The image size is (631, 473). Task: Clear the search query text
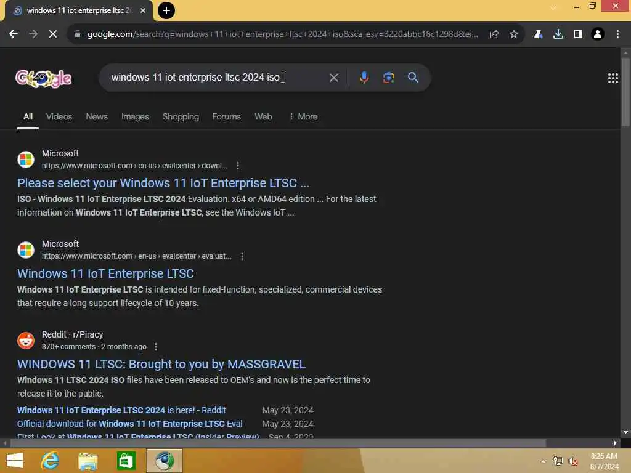tap(334, 78)
